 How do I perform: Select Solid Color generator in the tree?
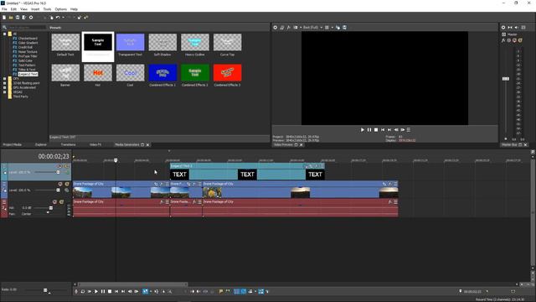pyautogui.click(x=25, y=60)
